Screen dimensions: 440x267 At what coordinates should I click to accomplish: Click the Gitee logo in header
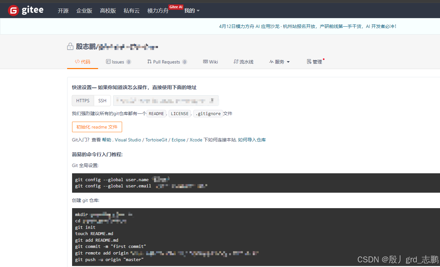click(x=26, y=11)
